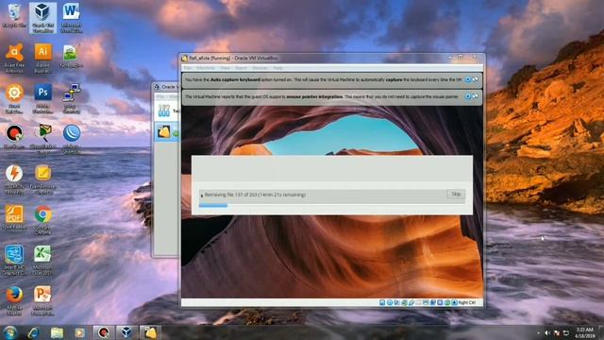Click the Right Ctrl host key label
This screenshot has height=340, width=604.
click(467, 302)
